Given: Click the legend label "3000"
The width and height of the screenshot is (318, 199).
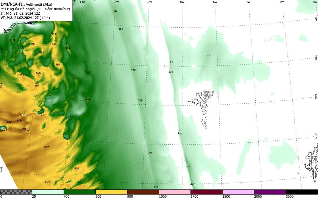Looking at the screenshot, I should point(290,196).
